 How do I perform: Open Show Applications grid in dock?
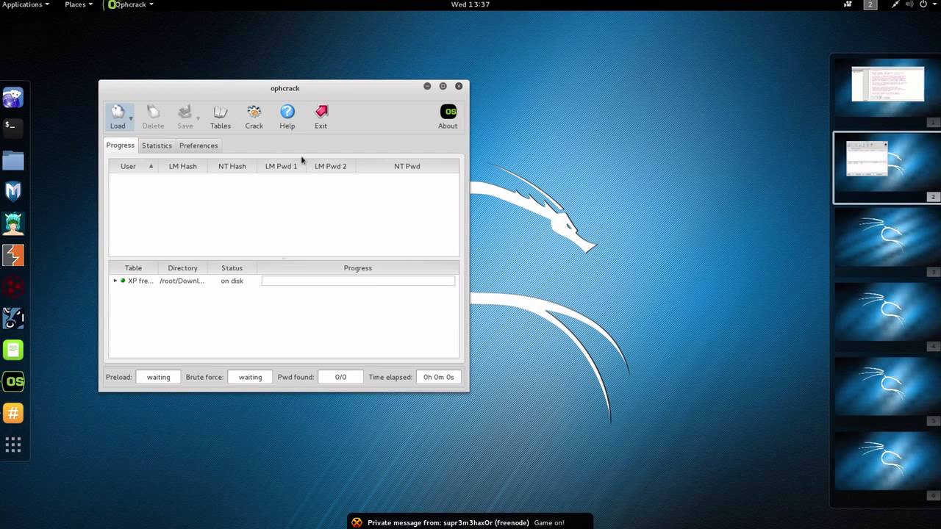click(13, 445)
